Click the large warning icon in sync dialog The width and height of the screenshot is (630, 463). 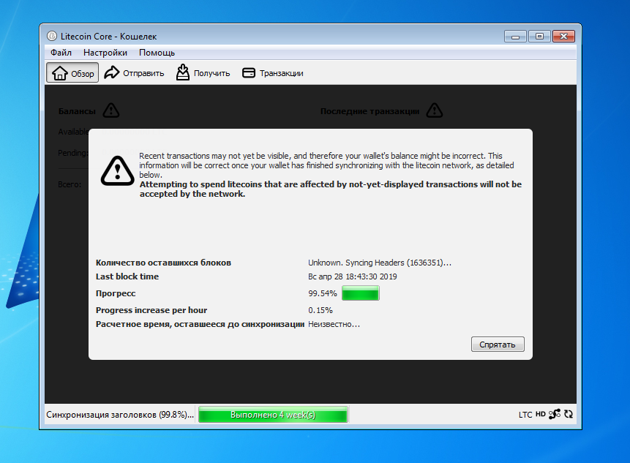click(x=117, y=170)
